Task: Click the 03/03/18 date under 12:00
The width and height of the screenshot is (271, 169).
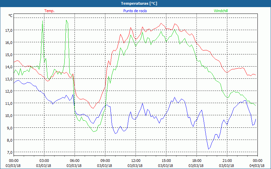Action: [x=135, y=166]
